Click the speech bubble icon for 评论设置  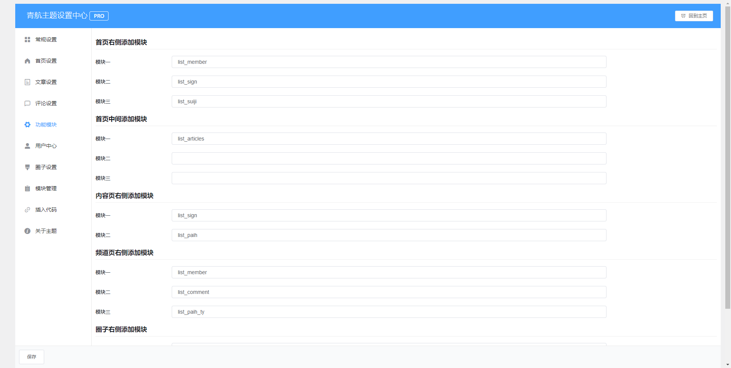27,103
